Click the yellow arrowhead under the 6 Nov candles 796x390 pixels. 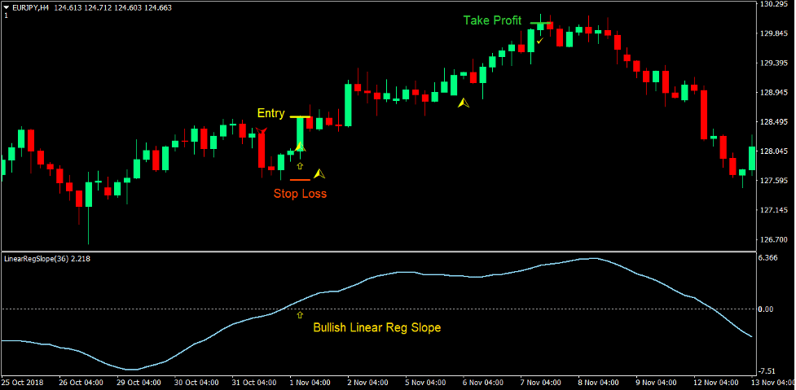tap(464, 103)
